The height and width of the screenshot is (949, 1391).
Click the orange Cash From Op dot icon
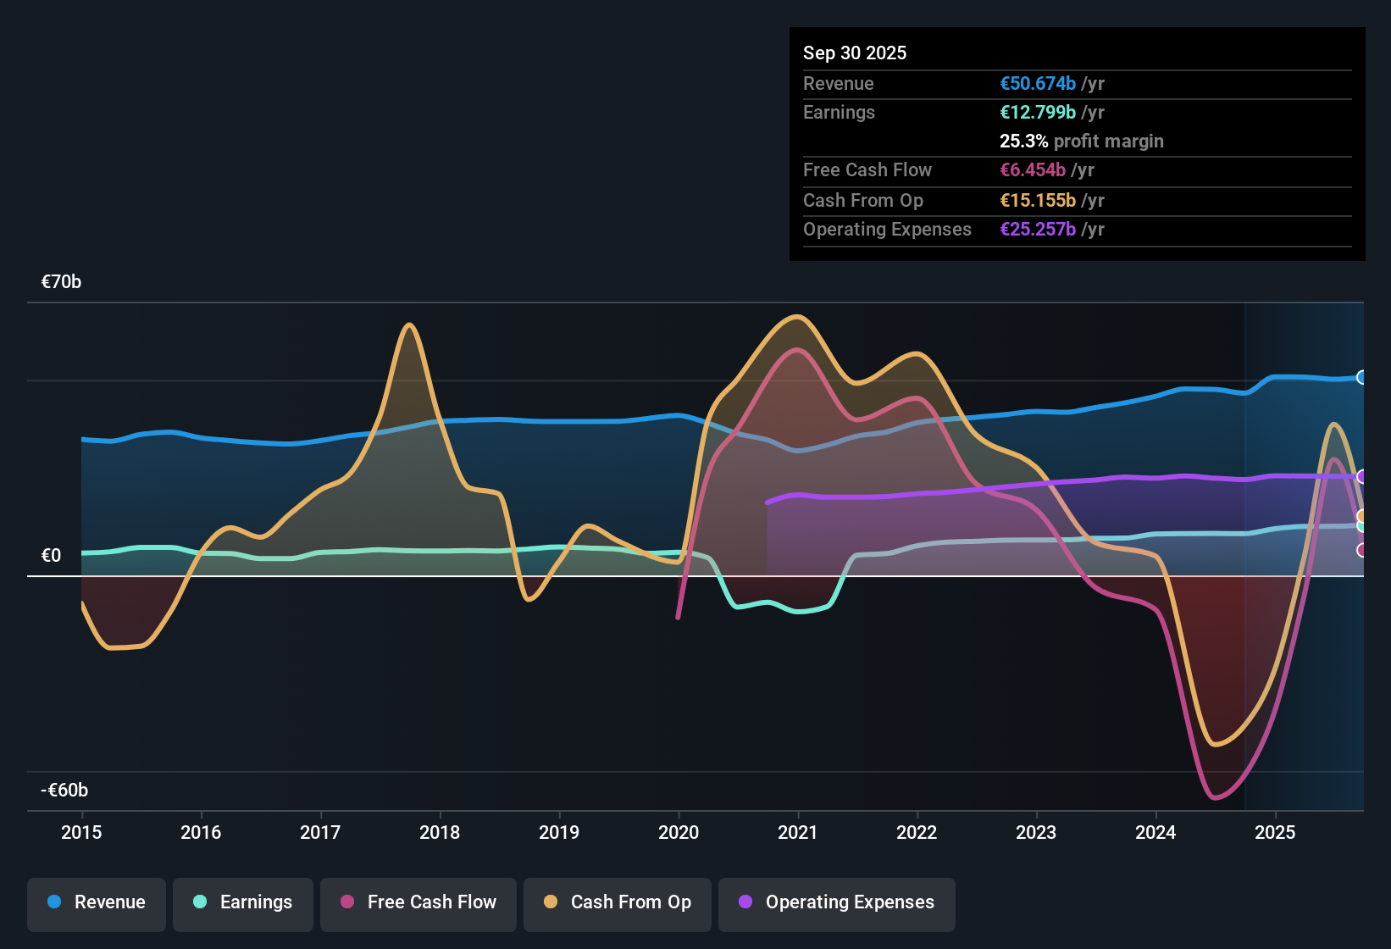click(550, 902)
